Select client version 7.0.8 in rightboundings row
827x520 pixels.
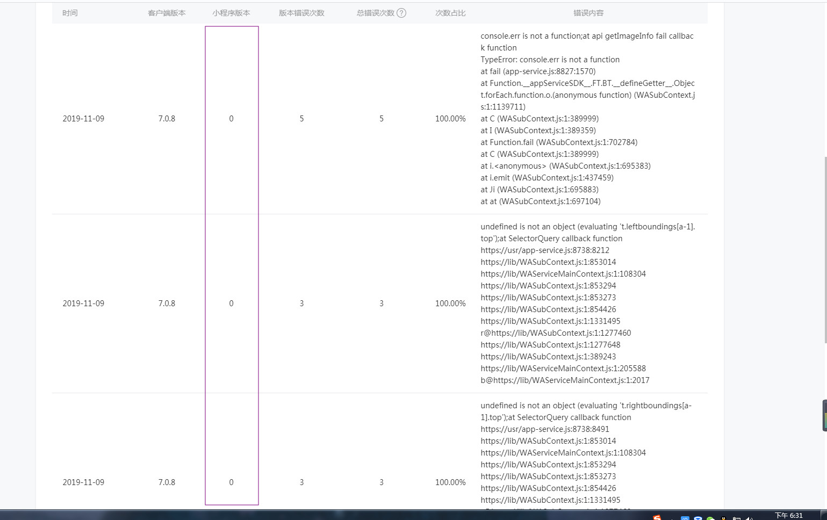167,482
